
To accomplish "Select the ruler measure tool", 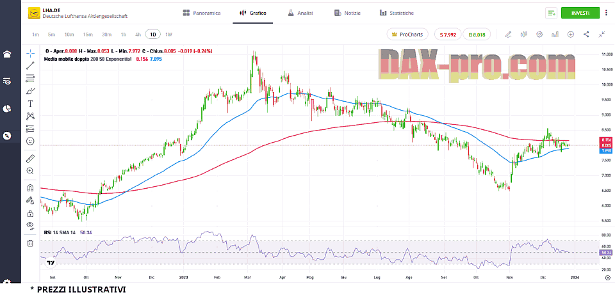I will [30, 159].
